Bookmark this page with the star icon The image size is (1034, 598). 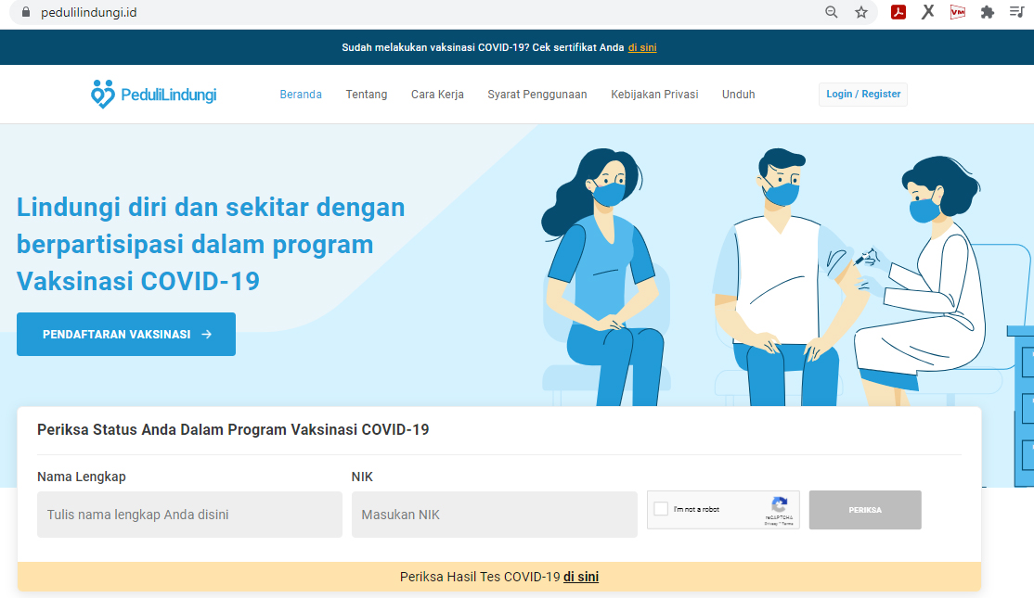(x=861, y=12)
